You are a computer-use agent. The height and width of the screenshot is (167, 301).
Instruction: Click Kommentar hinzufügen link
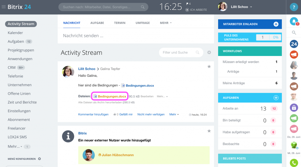coord(93,114)
